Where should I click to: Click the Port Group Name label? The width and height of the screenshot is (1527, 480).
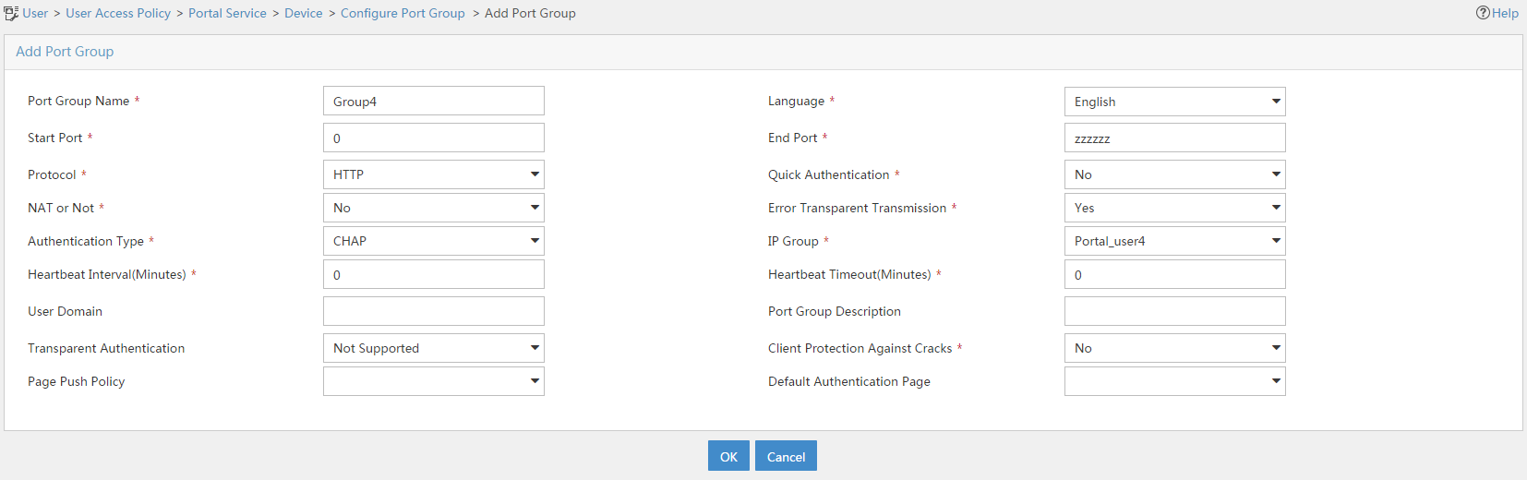(78, 101)
